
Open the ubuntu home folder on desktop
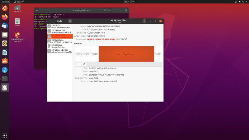[x=17, y=9]
